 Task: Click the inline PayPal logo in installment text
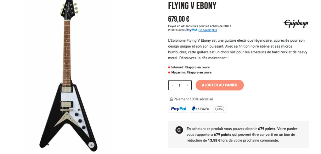click(191, 30)
